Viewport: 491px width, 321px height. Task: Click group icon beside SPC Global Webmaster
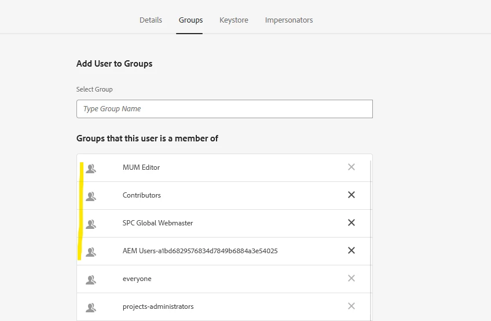click(91, 224)
